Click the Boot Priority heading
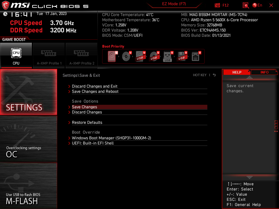This screenshot has height=209, width=279. [113, 46]
